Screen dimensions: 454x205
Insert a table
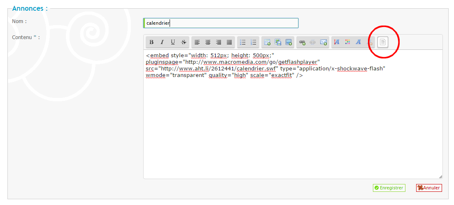pos(267,42)
